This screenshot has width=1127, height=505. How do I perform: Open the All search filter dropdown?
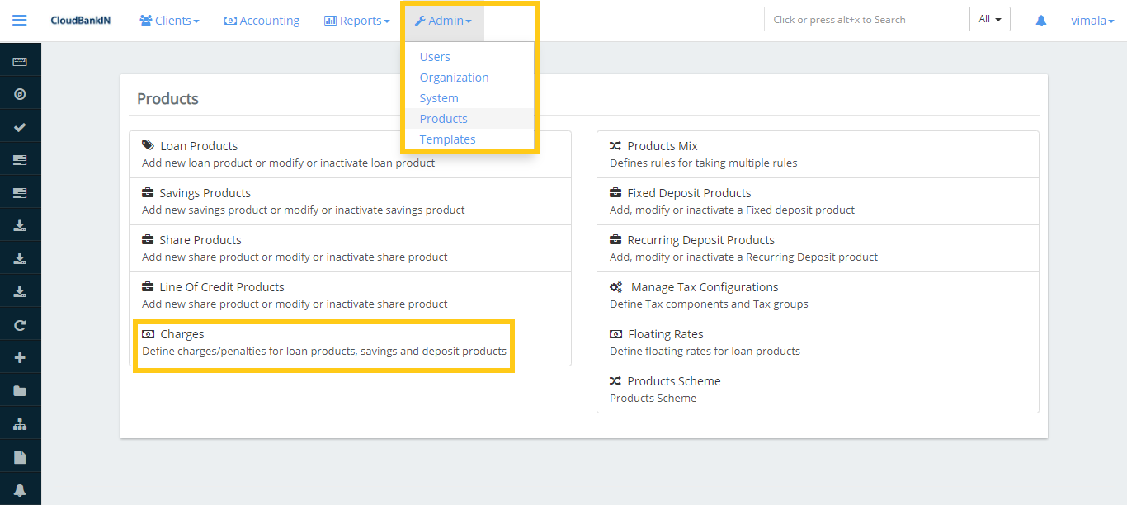(989, 20)
